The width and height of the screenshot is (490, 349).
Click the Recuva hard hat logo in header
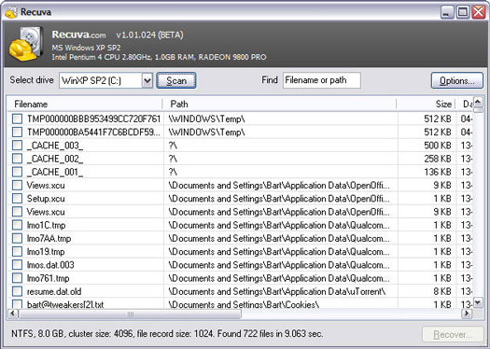25,44
